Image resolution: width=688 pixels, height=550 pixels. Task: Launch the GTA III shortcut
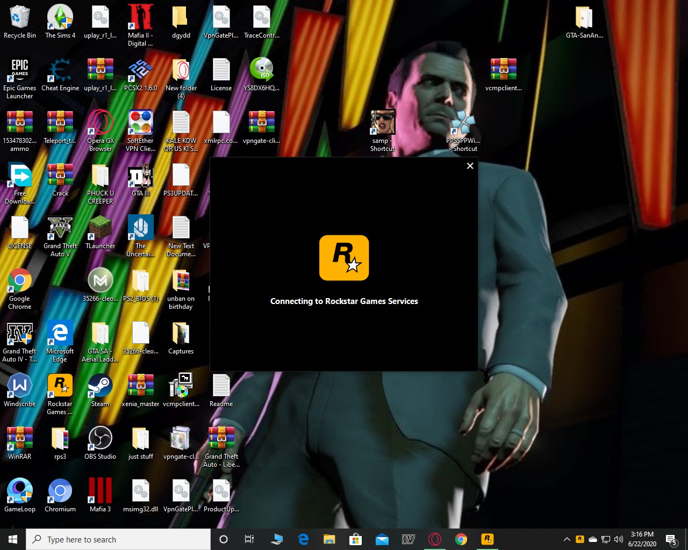(x=140, y=180)
